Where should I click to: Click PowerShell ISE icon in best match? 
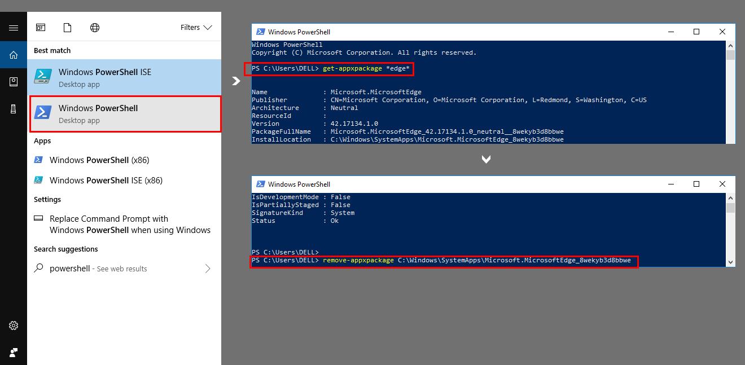point(43,77)
